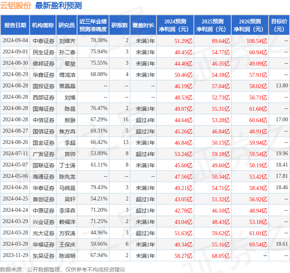Click 2026 profit 69.54亿
This screenshot has width=290, height=273.
click(x=258, y=245)
